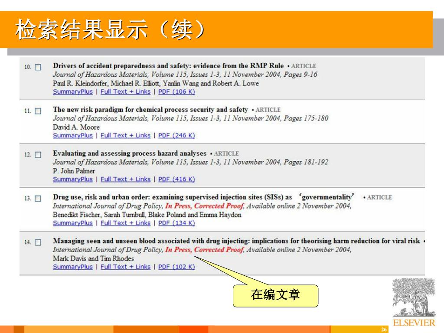The width and height of the screenshot is (444, 333).
Task: Select title 'Evaluating and assessing process hazard analyses'
Action: 130,153
